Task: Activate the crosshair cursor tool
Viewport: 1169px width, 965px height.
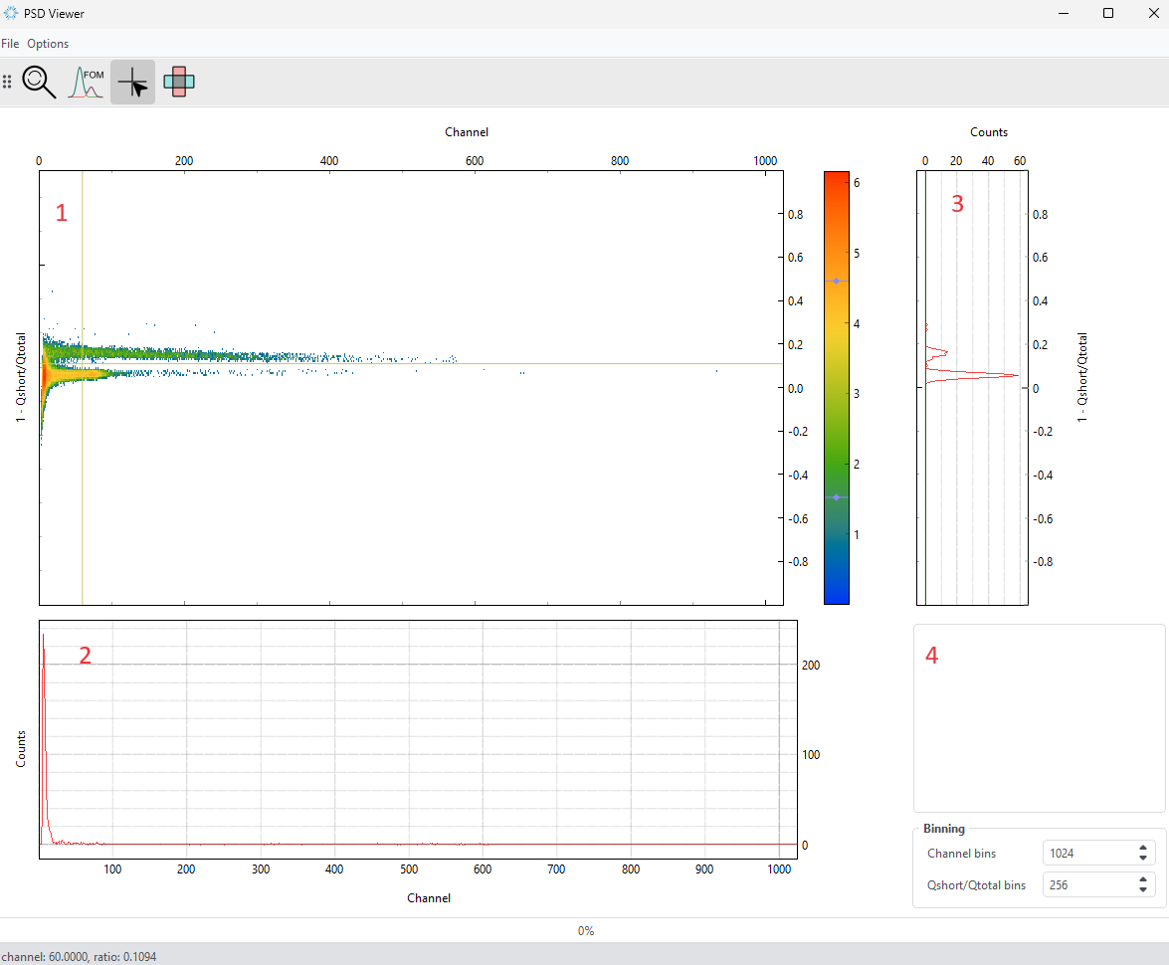Action: point(132,82)
